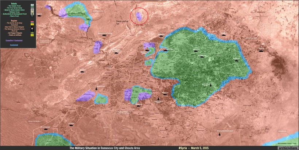Open the blue underlined Contested link
Image resolution: width=299 pixels, height=150 pixels.
(x=14, y=45)
